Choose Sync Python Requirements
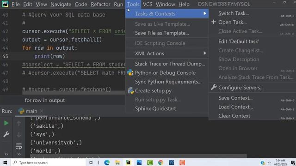 tap(167, 82)
